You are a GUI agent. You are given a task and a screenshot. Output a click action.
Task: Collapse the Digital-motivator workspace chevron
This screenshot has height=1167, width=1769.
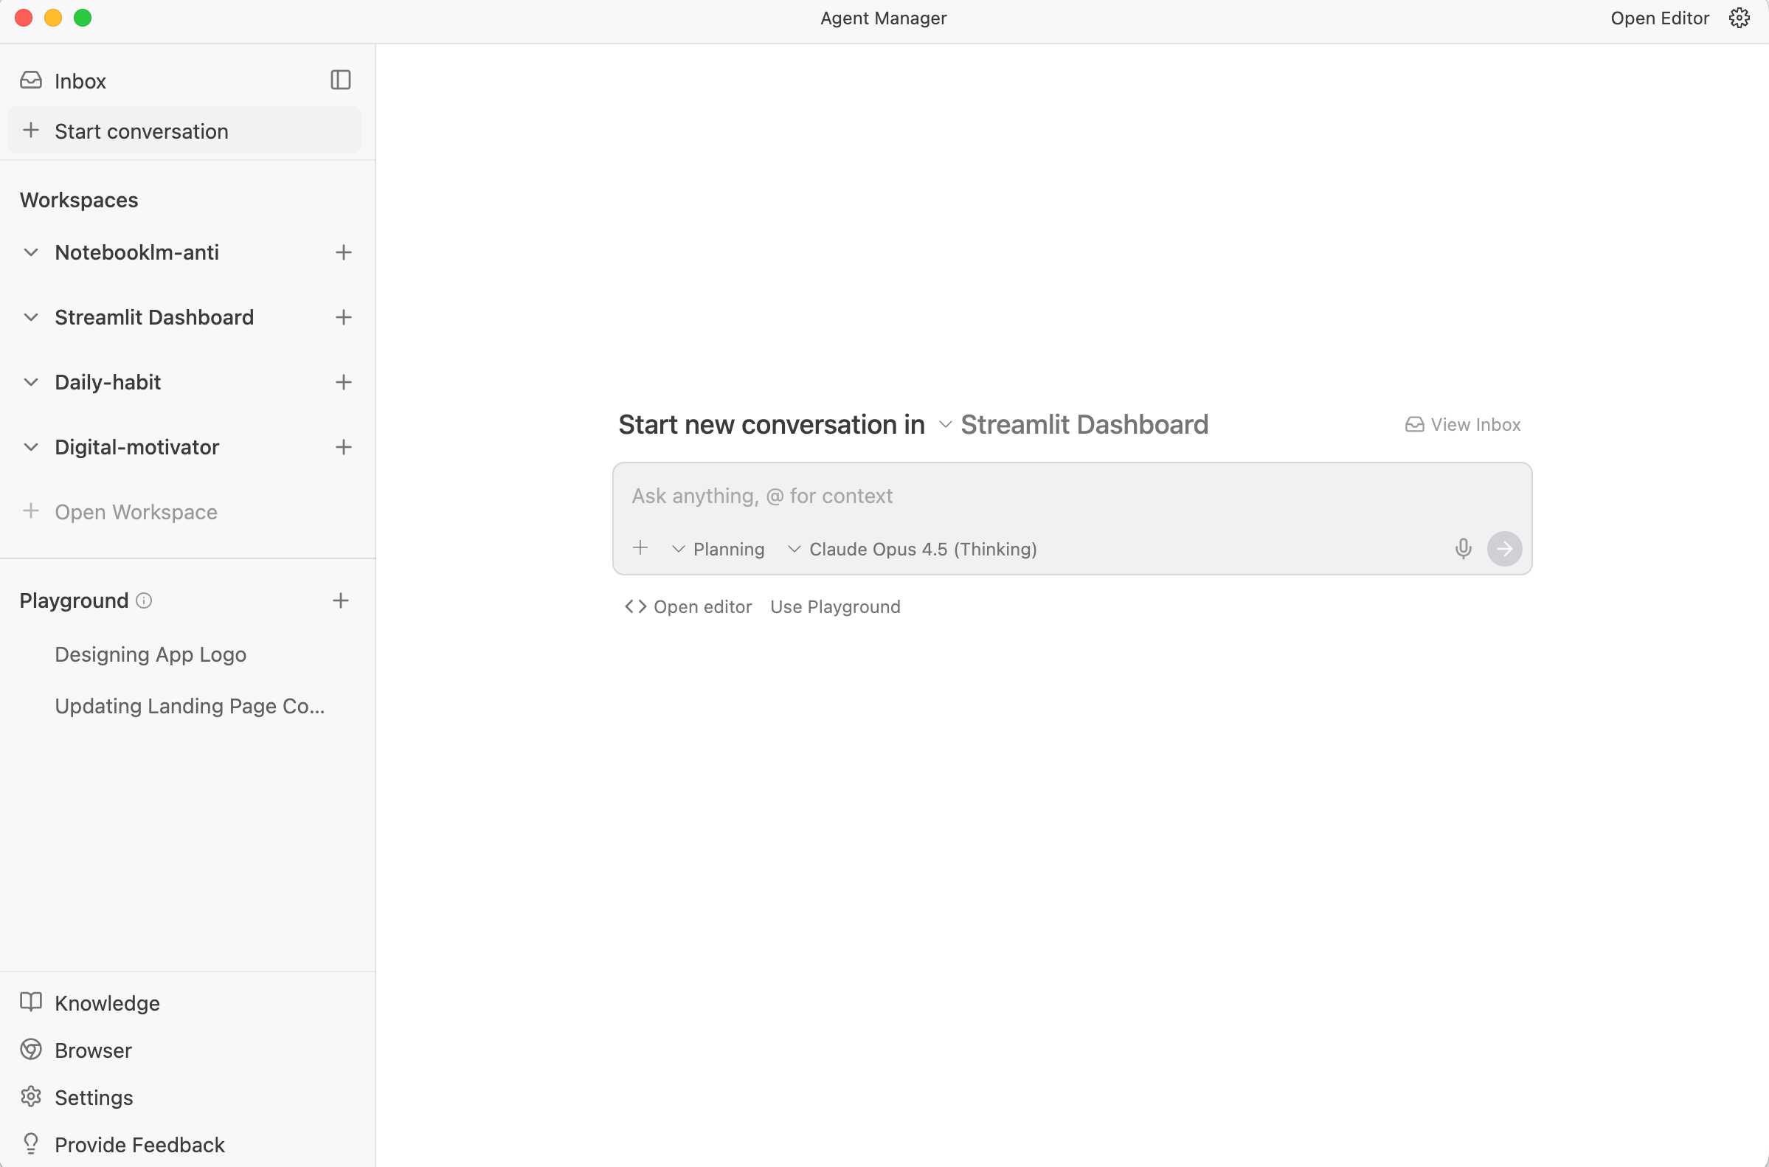click(x=30, y=447)
